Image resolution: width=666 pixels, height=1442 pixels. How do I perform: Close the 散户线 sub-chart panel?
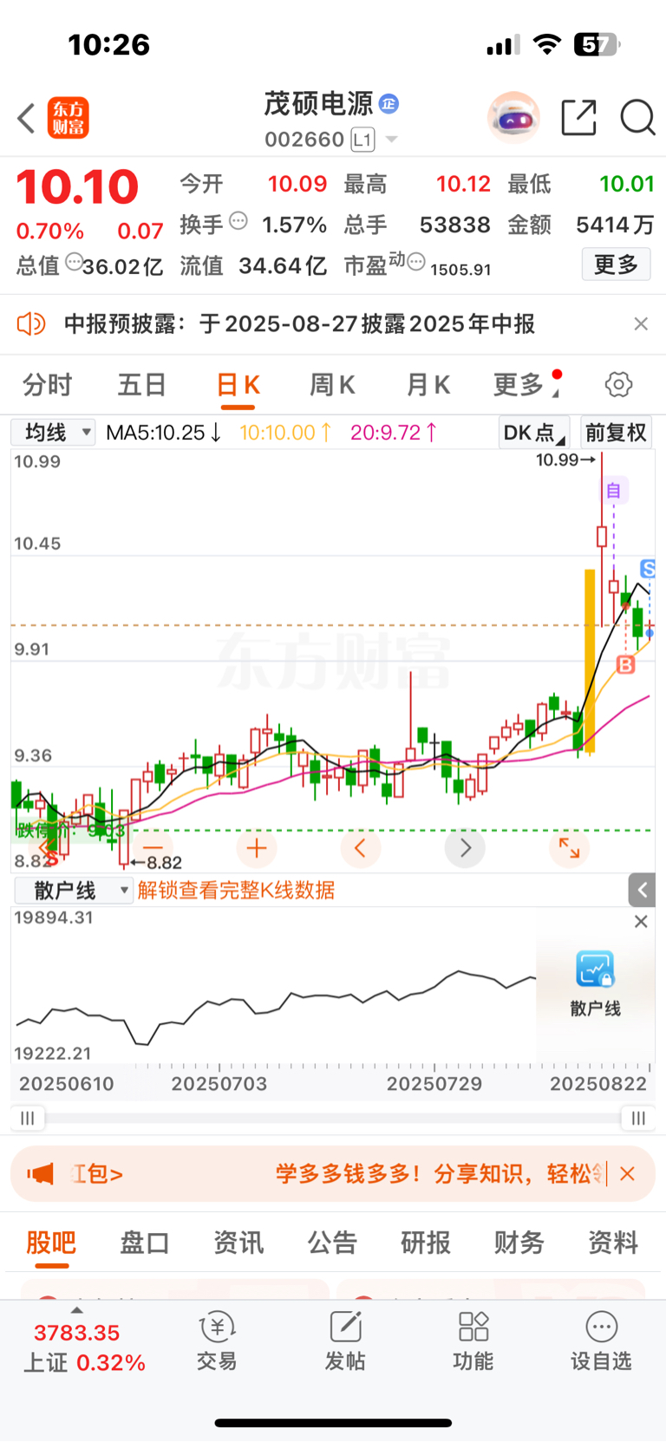pyautogui.click(x=641, y=922)
